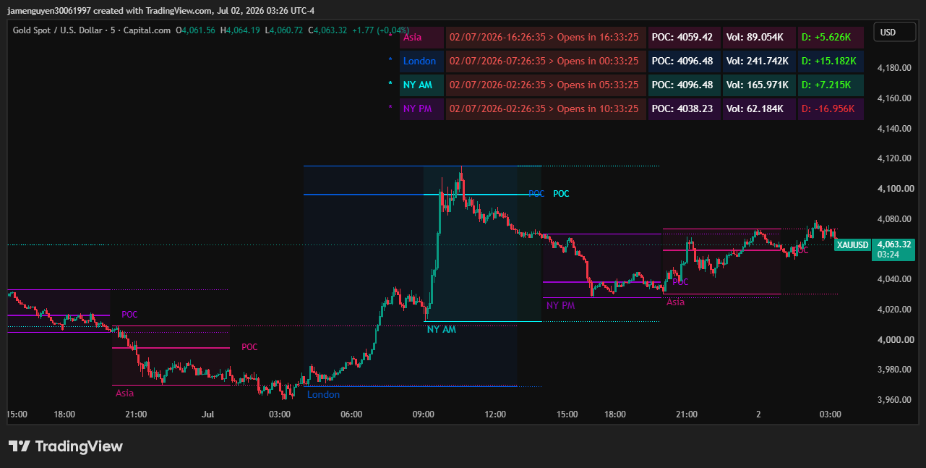Click the D: +5.626K delta cell
Image resolution: width=926 pixels, height=468 pixels.
(x=831, y=37)
